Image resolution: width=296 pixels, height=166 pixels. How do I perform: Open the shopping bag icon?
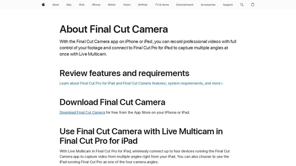pos(253,5)
